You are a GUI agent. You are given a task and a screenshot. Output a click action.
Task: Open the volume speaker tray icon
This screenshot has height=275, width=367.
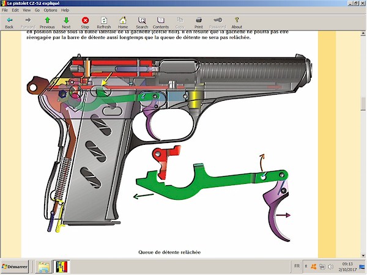click(331, 266)
